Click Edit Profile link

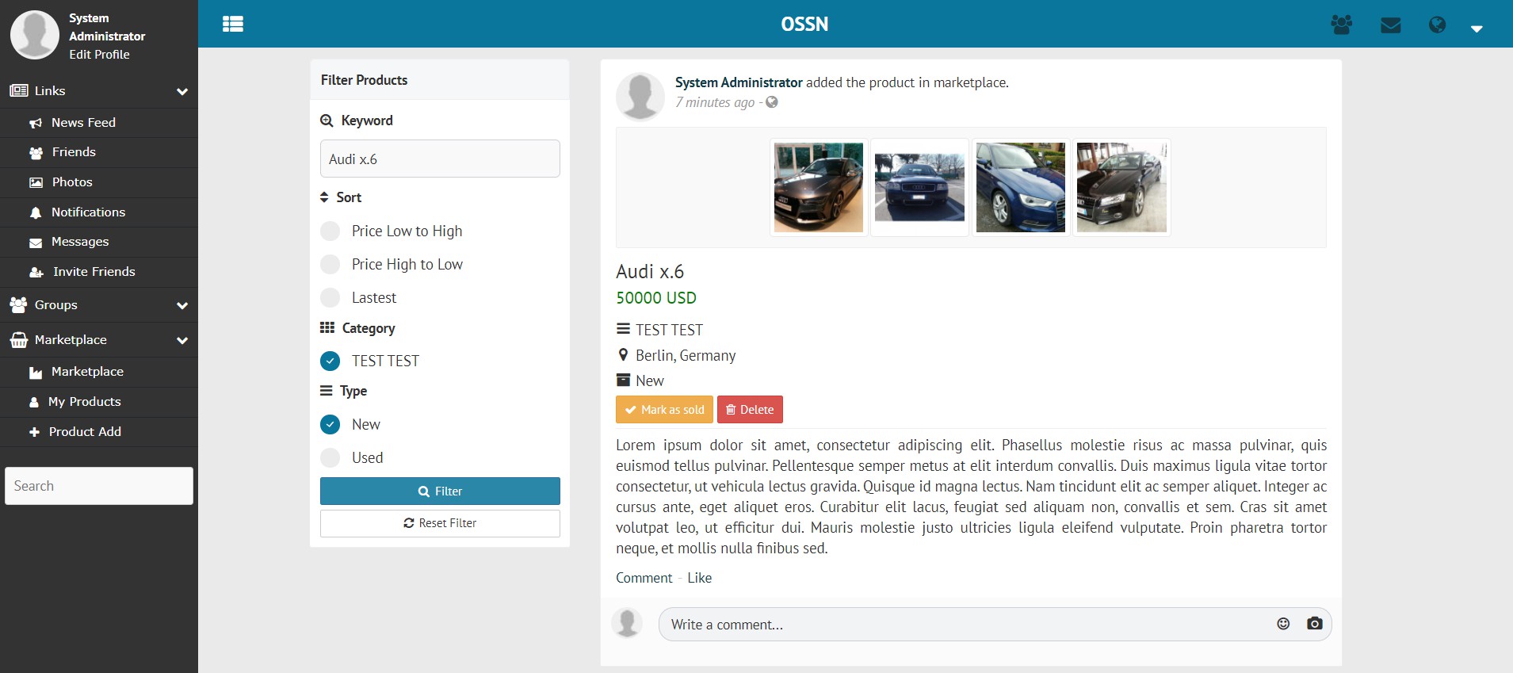point(99,55)
